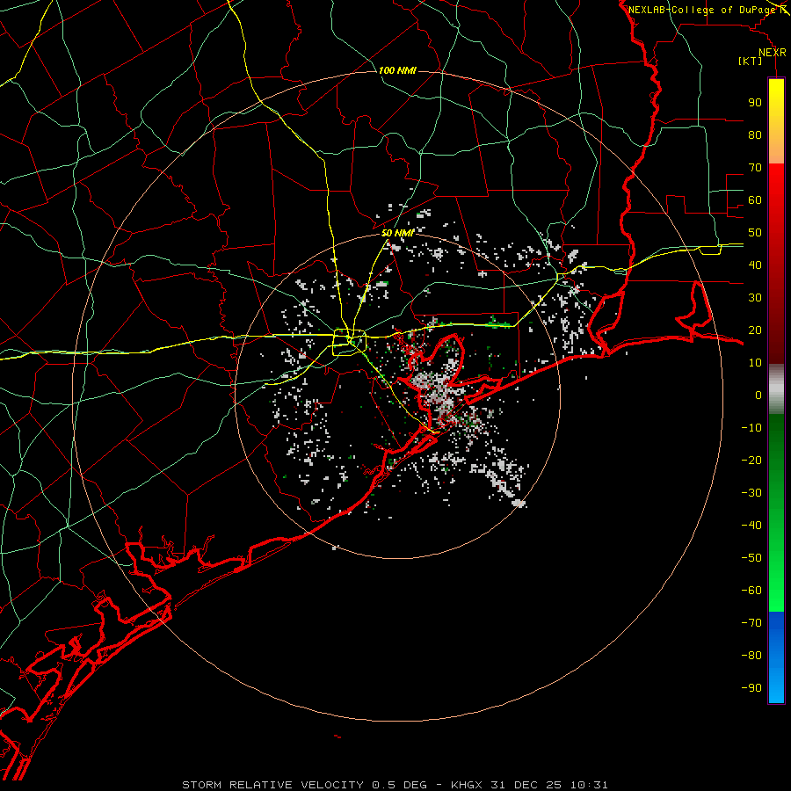Image resolution: width=791 pixels, height=791 pixels.
Task: Click the -80 value on the velocity scale
Action: pyautogui.click(x=751, y=656)
